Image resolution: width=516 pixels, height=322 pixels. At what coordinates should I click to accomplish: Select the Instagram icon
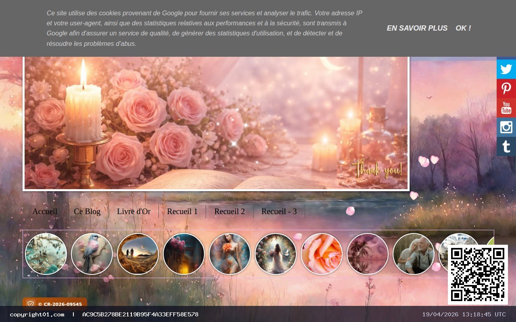(x=506, y=127)
